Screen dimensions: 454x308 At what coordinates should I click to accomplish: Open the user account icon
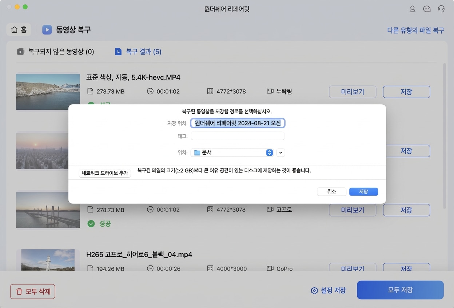(x=412, y=9)
